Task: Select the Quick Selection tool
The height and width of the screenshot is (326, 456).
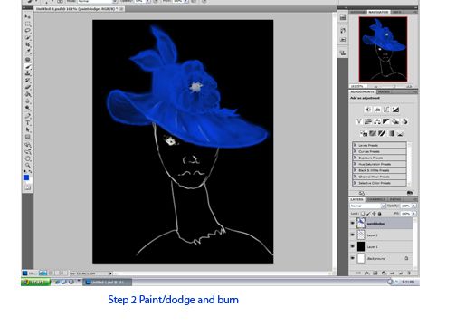Action: pyautogui.click(x=27, y=38)
